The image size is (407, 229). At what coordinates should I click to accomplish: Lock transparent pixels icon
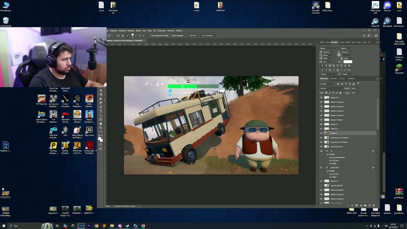tap(326, 93)
